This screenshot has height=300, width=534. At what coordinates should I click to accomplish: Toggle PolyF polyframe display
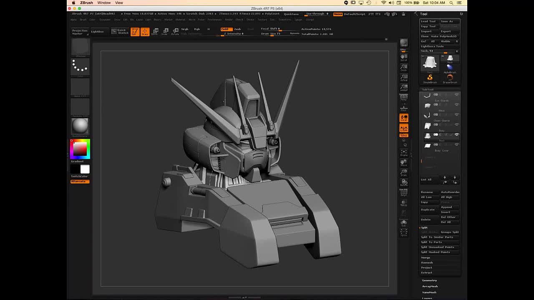403,193
